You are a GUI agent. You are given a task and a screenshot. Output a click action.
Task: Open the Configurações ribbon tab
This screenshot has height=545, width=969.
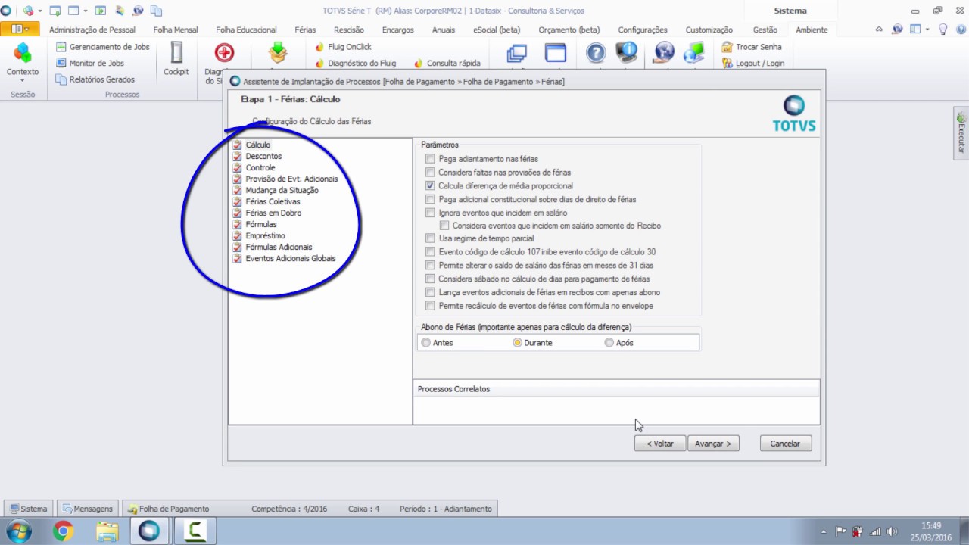643,30
